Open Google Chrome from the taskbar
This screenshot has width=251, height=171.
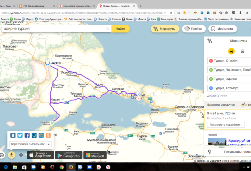61,167
